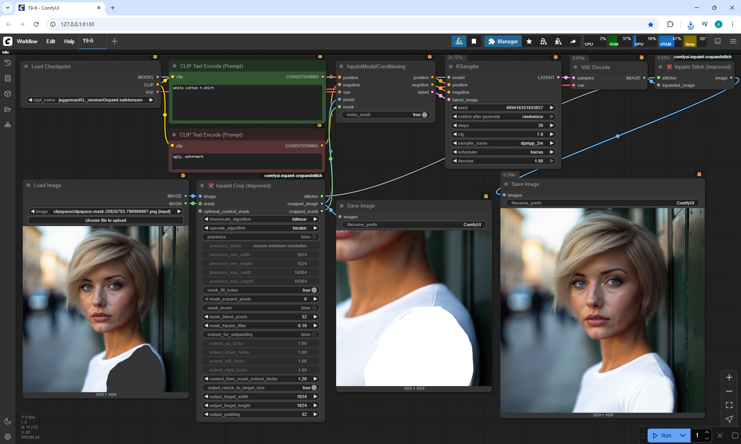Open the model library cube icon

8,94
